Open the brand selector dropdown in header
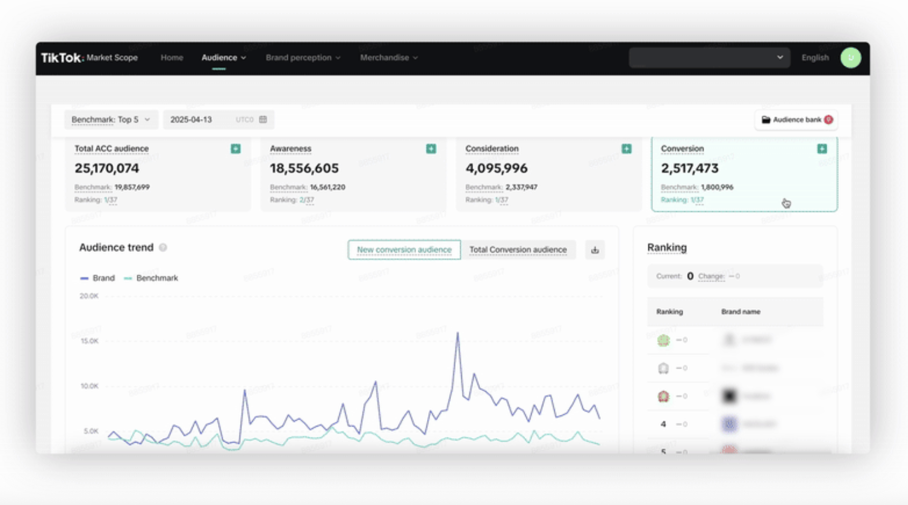 [x=709, y=57]
